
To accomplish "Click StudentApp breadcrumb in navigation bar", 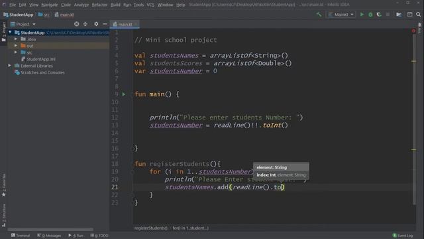I will pyautogui.click(x=19, y=15).
